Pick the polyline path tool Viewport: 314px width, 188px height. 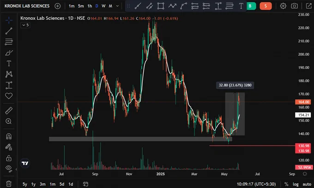pos(172,6)
